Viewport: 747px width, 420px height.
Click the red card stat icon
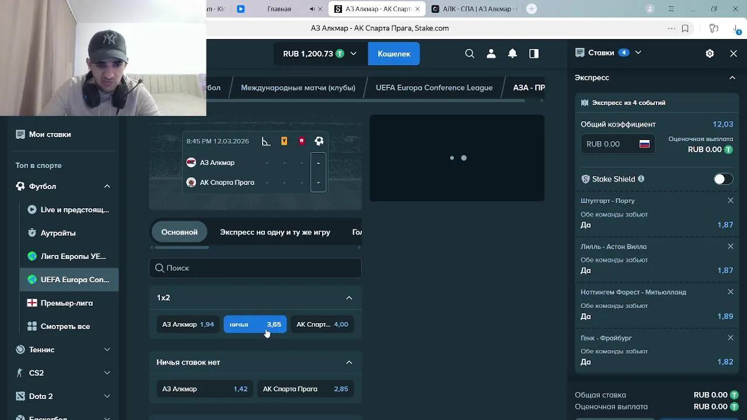click(302, 141)
